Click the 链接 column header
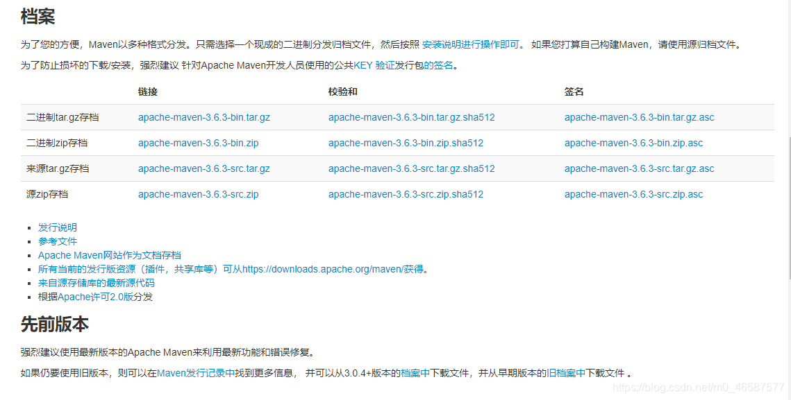Viewport: 791px width, 400px height. pyautogui.click(x=148, y=92)
